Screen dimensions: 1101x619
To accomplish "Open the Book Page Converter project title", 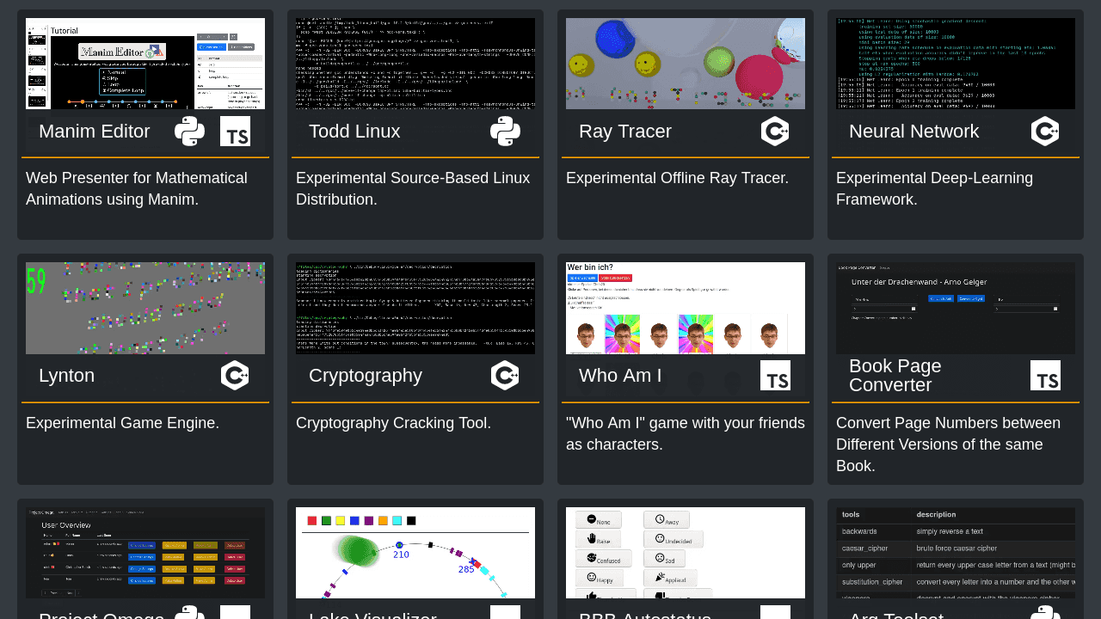I will pos(895,376).
